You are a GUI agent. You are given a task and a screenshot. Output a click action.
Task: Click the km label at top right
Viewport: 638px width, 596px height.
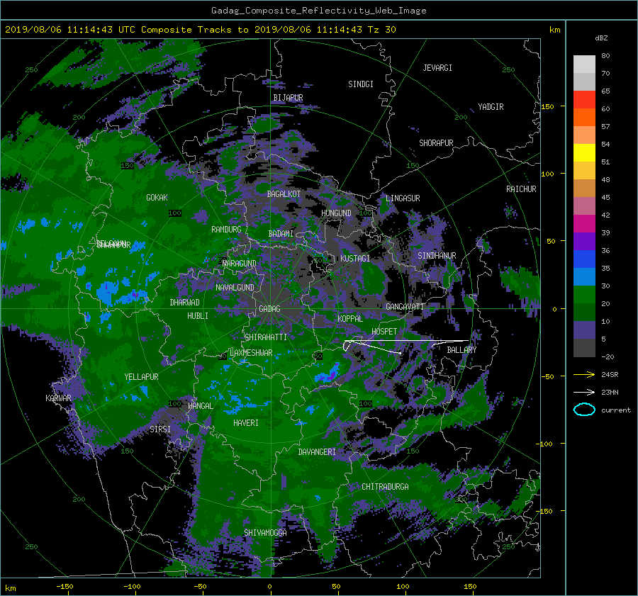554,30
